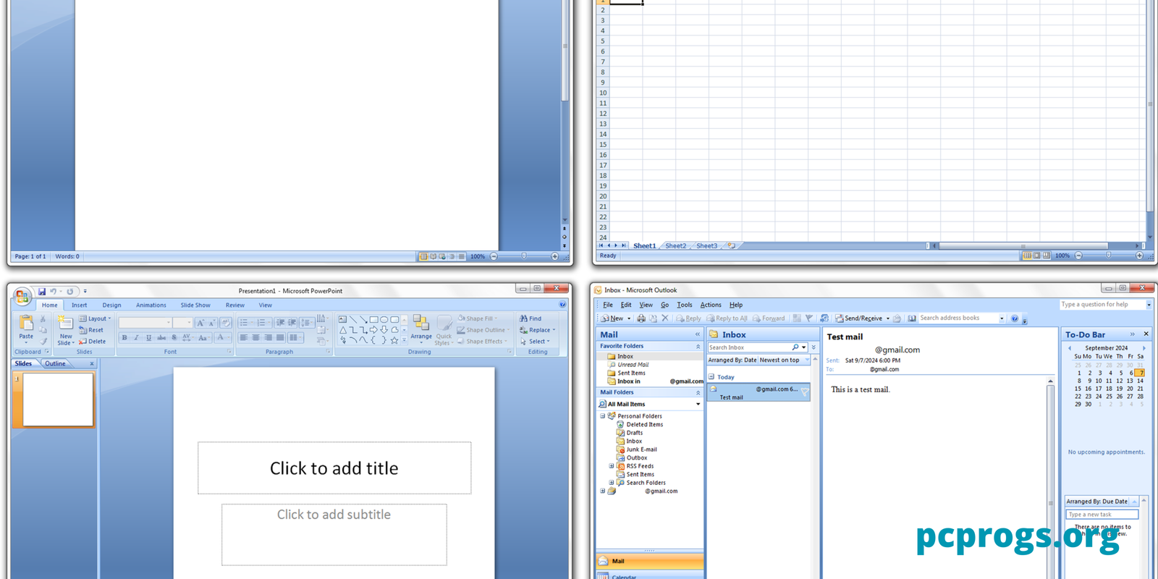1158x579 pixels.
Task: Toggle Underline in PowerPoint Font group
Action: pyautogui.click(x=148, y=337)
